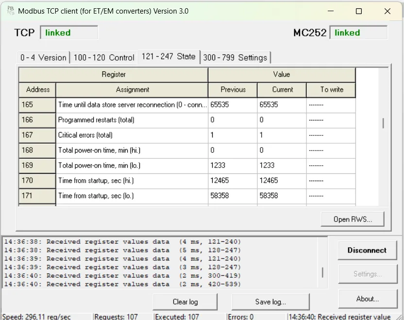Click the Disconnect button
The width and height of the screenshot is (404, 320).
[x=367, y=250]
